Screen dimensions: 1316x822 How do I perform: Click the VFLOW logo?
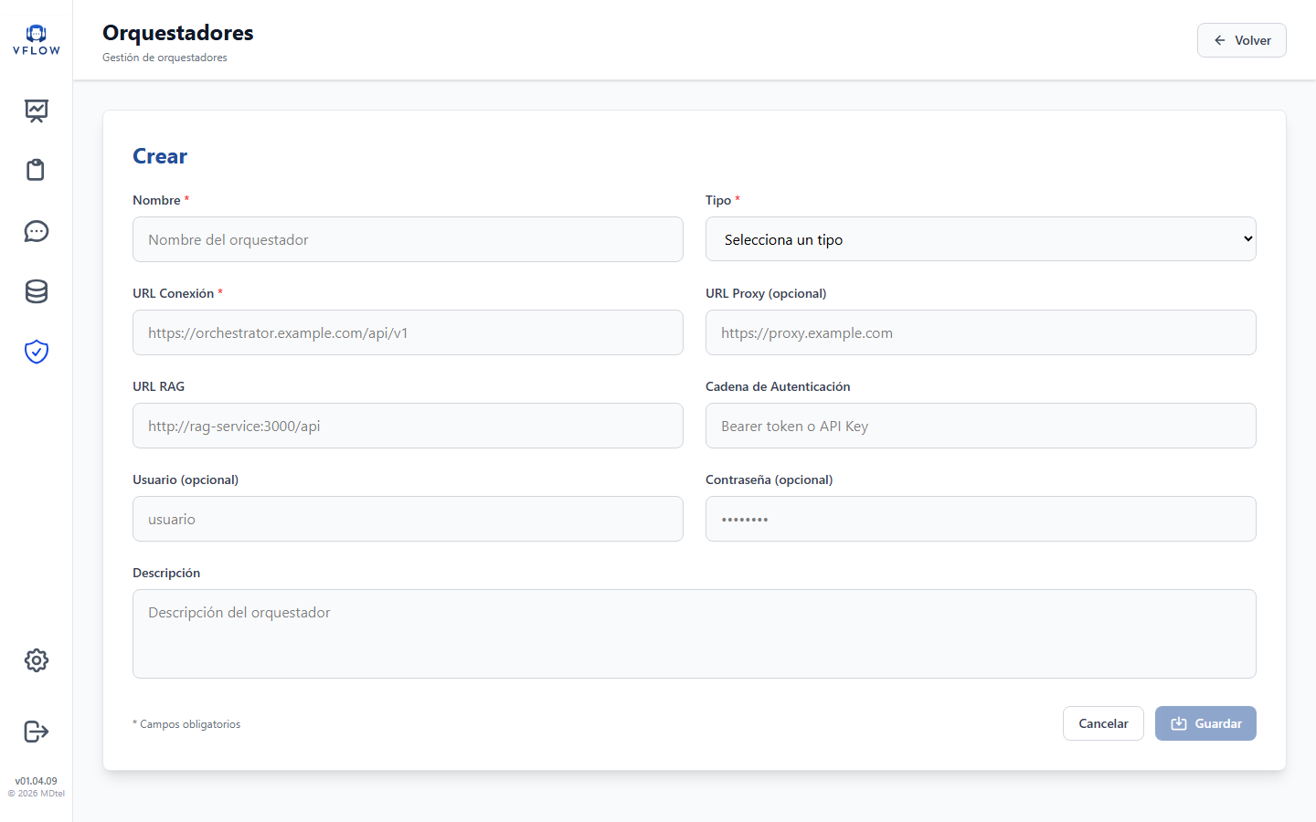tap(37, 40)
